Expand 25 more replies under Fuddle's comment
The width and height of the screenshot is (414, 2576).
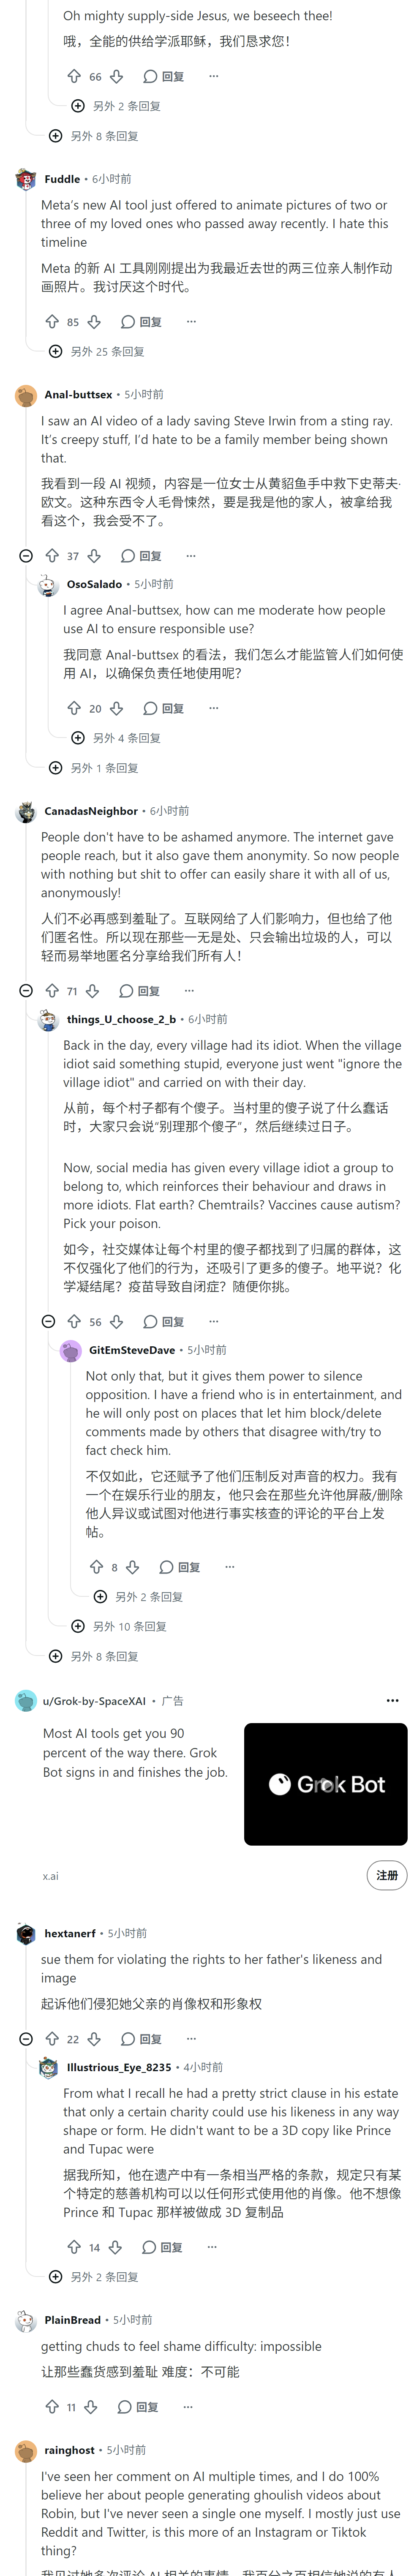click(x=97, y=352)
